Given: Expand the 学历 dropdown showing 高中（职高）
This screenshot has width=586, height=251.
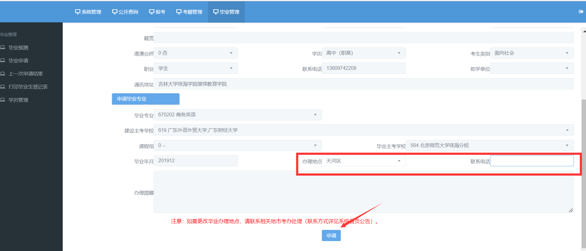Looking at the screenshot, I should tap(363, 53).
